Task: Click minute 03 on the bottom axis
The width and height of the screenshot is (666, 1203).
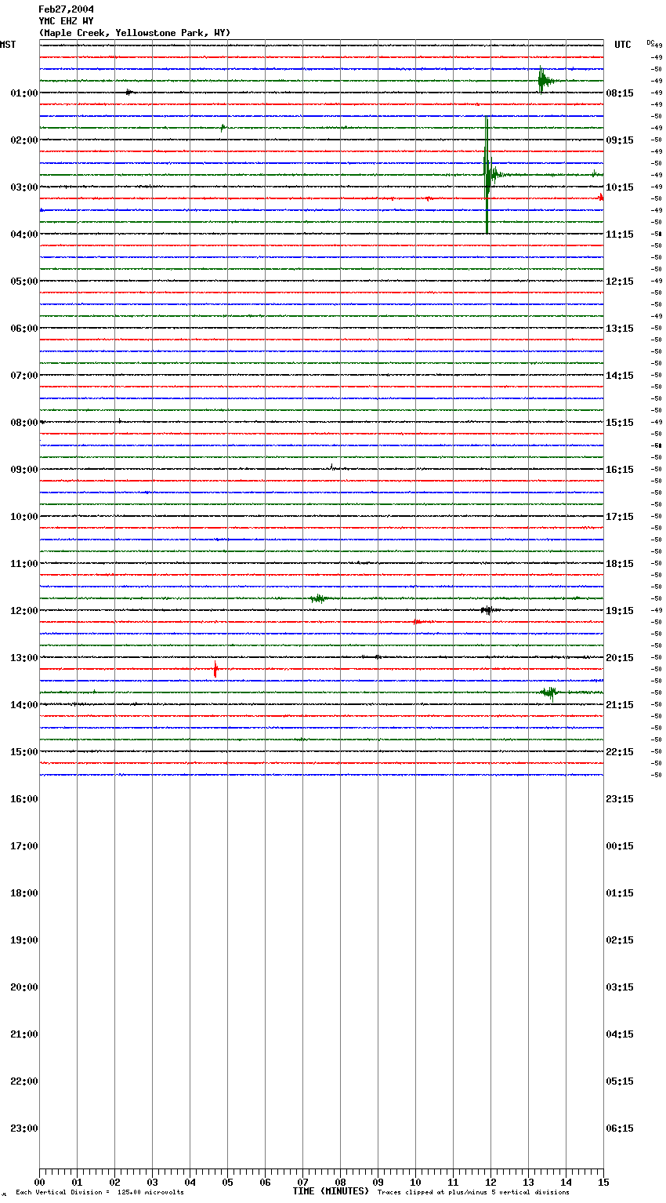Action: click(x=152, y=1182)
